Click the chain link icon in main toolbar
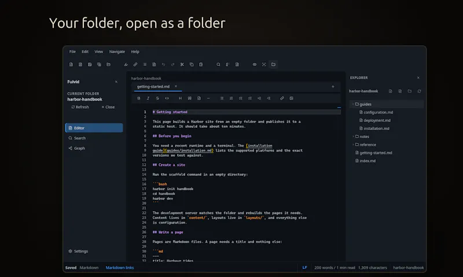This screenshot has height=277, width=463. [135, 64]
